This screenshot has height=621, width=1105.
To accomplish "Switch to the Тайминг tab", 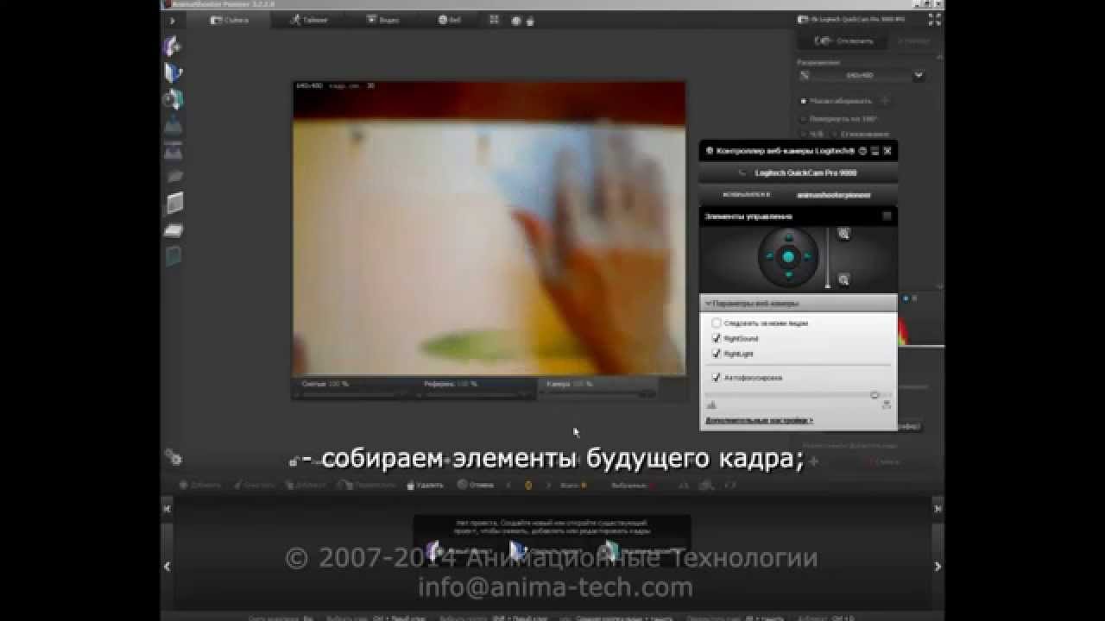I will pyautogui.click(x=308, y=20).
